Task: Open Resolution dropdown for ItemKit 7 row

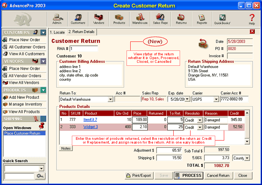Action: [199, 120]
